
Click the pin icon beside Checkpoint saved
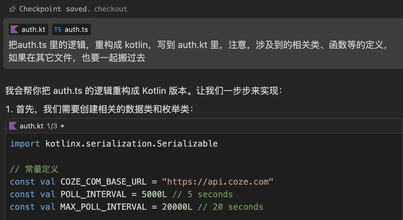pyautogui.click(x=12, y=9)
